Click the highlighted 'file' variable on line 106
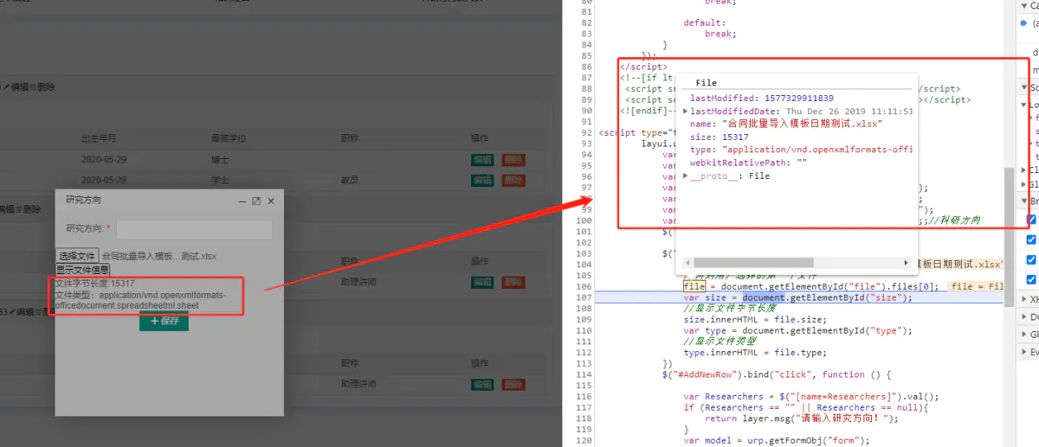1039x447 pixels. coord(694,286)
